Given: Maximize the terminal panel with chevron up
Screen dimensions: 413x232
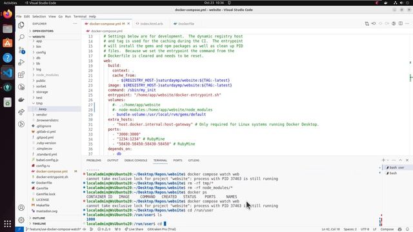Looking at the screenshot, I should tap(400, 160).
